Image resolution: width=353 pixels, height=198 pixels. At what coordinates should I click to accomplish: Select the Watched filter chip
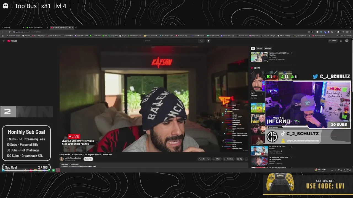pos(268,48)
